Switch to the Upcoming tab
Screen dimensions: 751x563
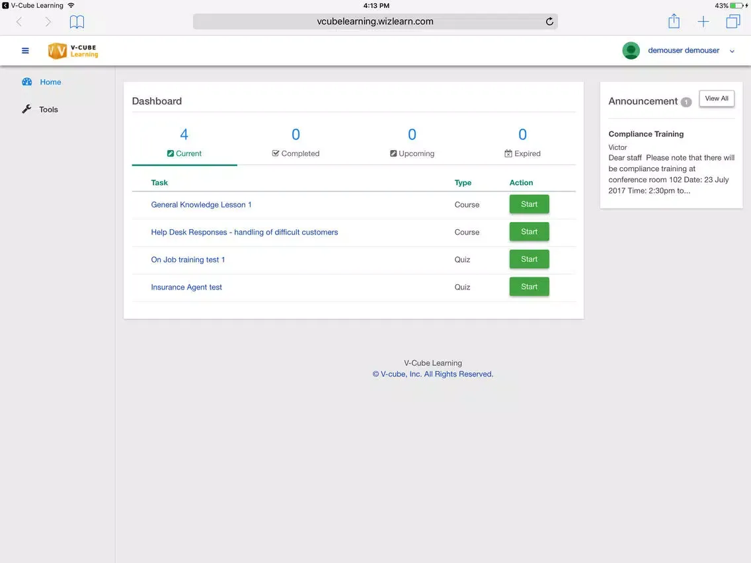pyautogui.click(x=412, y=143)
